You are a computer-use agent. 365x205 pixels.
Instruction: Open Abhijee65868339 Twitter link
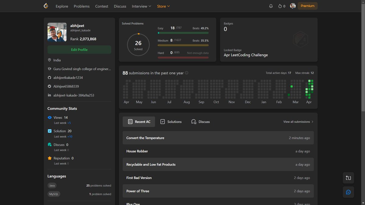[x=66, y=87]
